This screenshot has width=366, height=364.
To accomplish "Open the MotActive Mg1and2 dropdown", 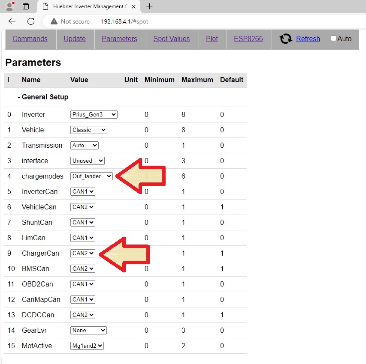I will coord(87,346).
